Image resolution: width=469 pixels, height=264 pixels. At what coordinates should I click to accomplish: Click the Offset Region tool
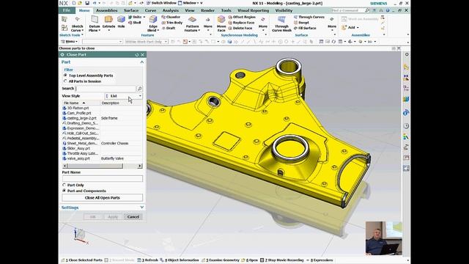click(x=242, y=17)
